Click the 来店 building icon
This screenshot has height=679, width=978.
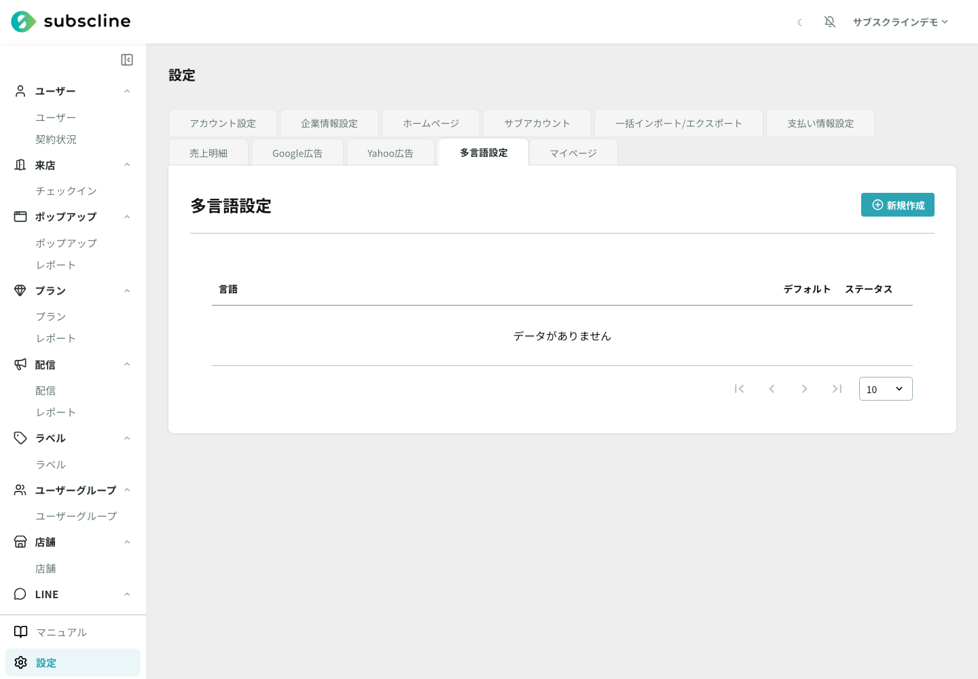[x=20, y=165]
